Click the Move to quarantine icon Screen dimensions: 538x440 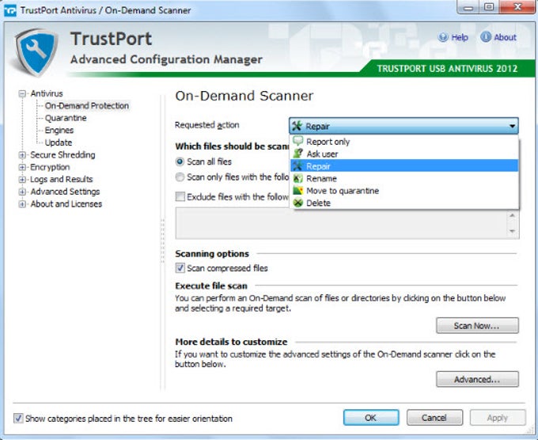[297, 191]
